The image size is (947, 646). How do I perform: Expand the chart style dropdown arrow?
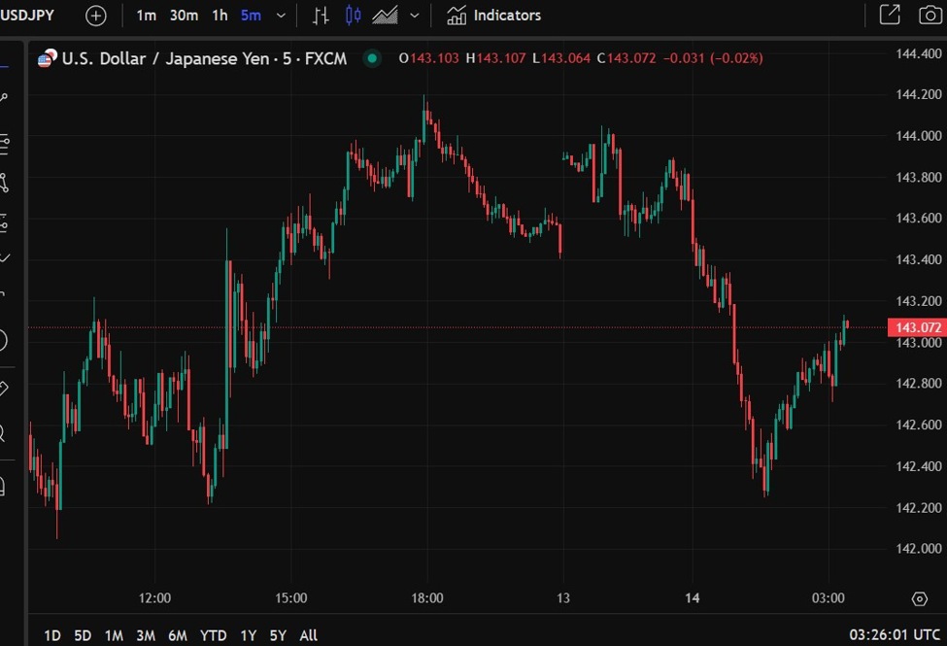point(416,16)
